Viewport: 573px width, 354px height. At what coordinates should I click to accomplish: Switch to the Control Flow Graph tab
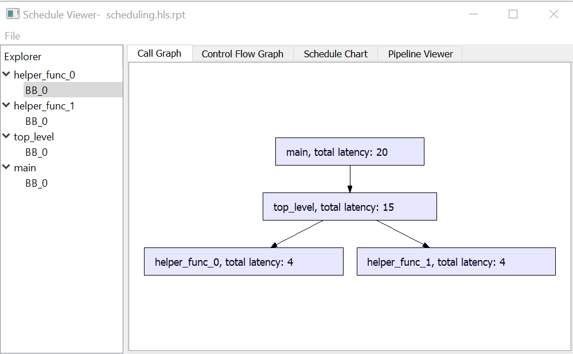[242, 54]
